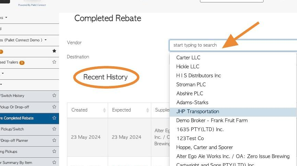The height and width of the screenshot is (166, 297).
Task: Click the filled black favorite star
Action: (54, 51)
